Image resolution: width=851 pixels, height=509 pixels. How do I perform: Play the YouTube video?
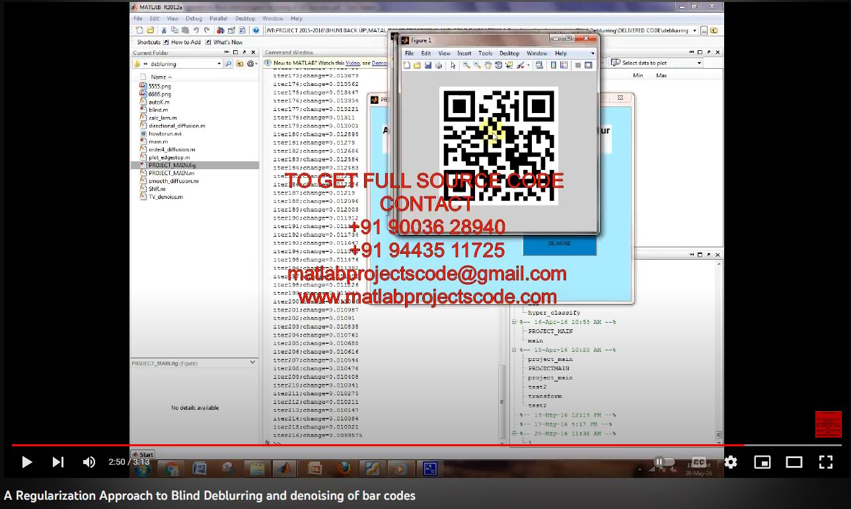click(x=27, y=462)
